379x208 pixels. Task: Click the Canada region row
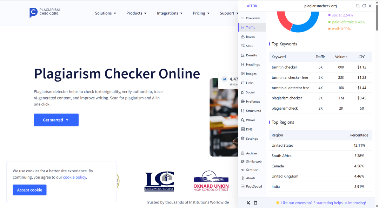point(320,166)
